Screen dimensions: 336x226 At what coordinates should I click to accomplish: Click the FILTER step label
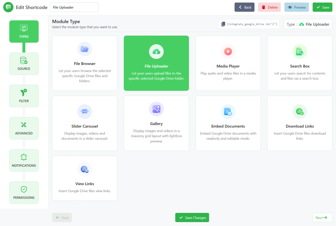click(24, 101)
